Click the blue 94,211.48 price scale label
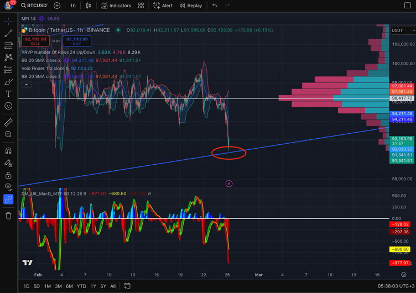Viewport: 416px width, 293px height. (402, 113)
